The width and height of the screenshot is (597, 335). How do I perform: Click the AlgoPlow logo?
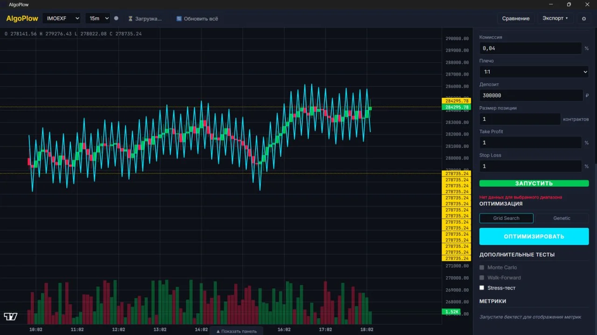tap(22, 19)
